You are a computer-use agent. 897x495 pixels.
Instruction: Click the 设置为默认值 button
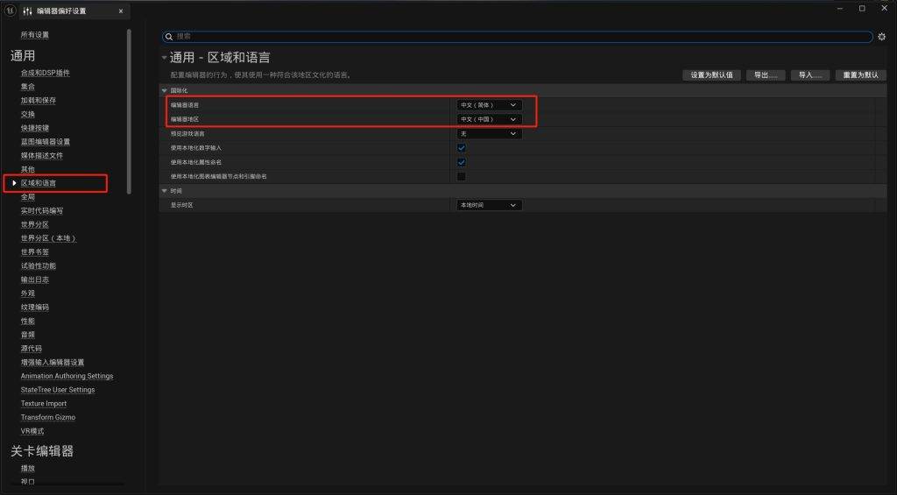click(711, 75)
